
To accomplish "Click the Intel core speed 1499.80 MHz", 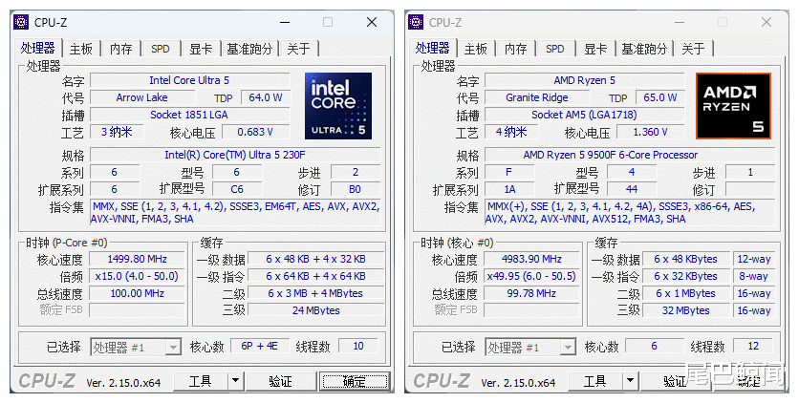I will click(x=137, y=259).
